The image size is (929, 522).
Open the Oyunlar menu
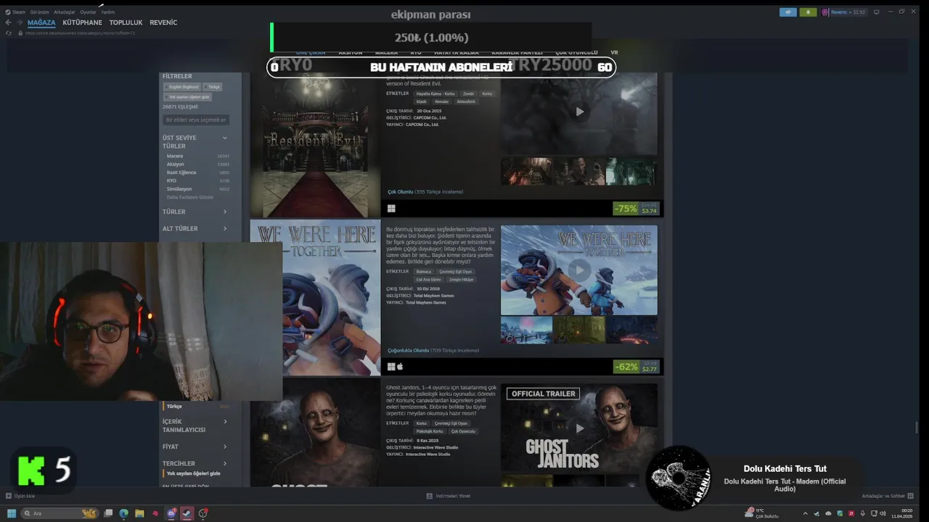pos(88,12)
